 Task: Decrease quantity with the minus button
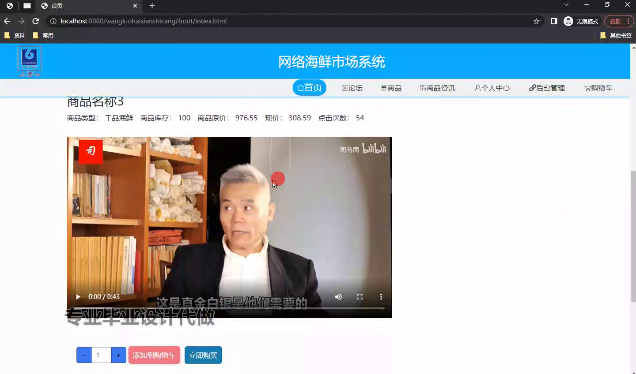click(84, 355)
